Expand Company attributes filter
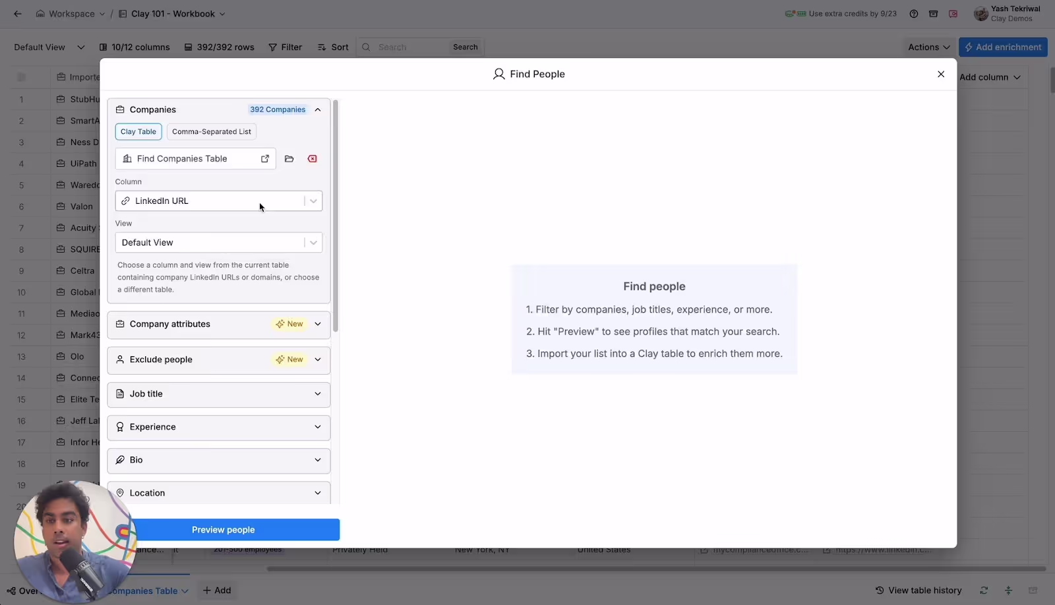The image size is (1055, 605). click(x=219, y=325)
